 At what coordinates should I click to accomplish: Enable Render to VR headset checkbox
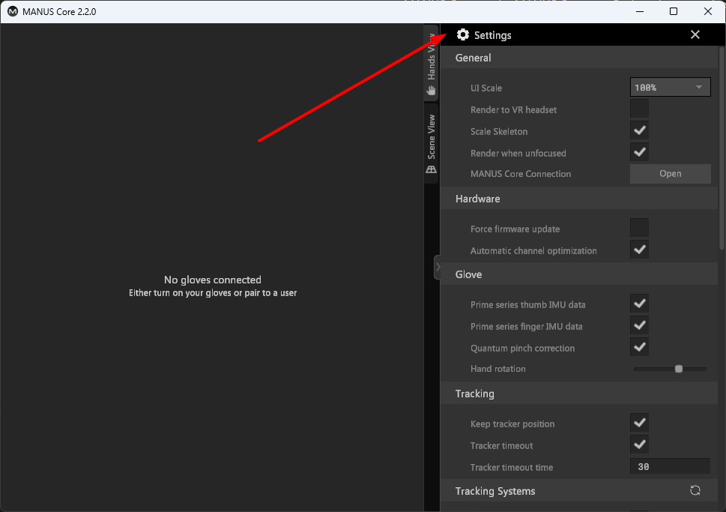[639, 109]
